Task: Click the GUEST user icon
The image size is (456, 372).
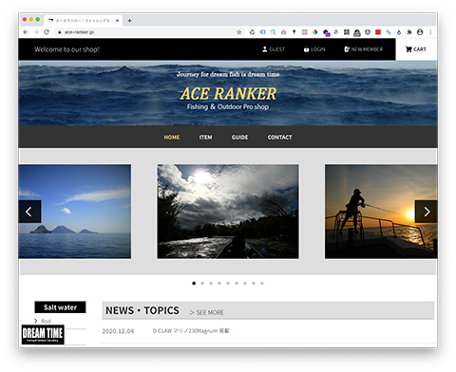Action: click(x=265, y=49)
